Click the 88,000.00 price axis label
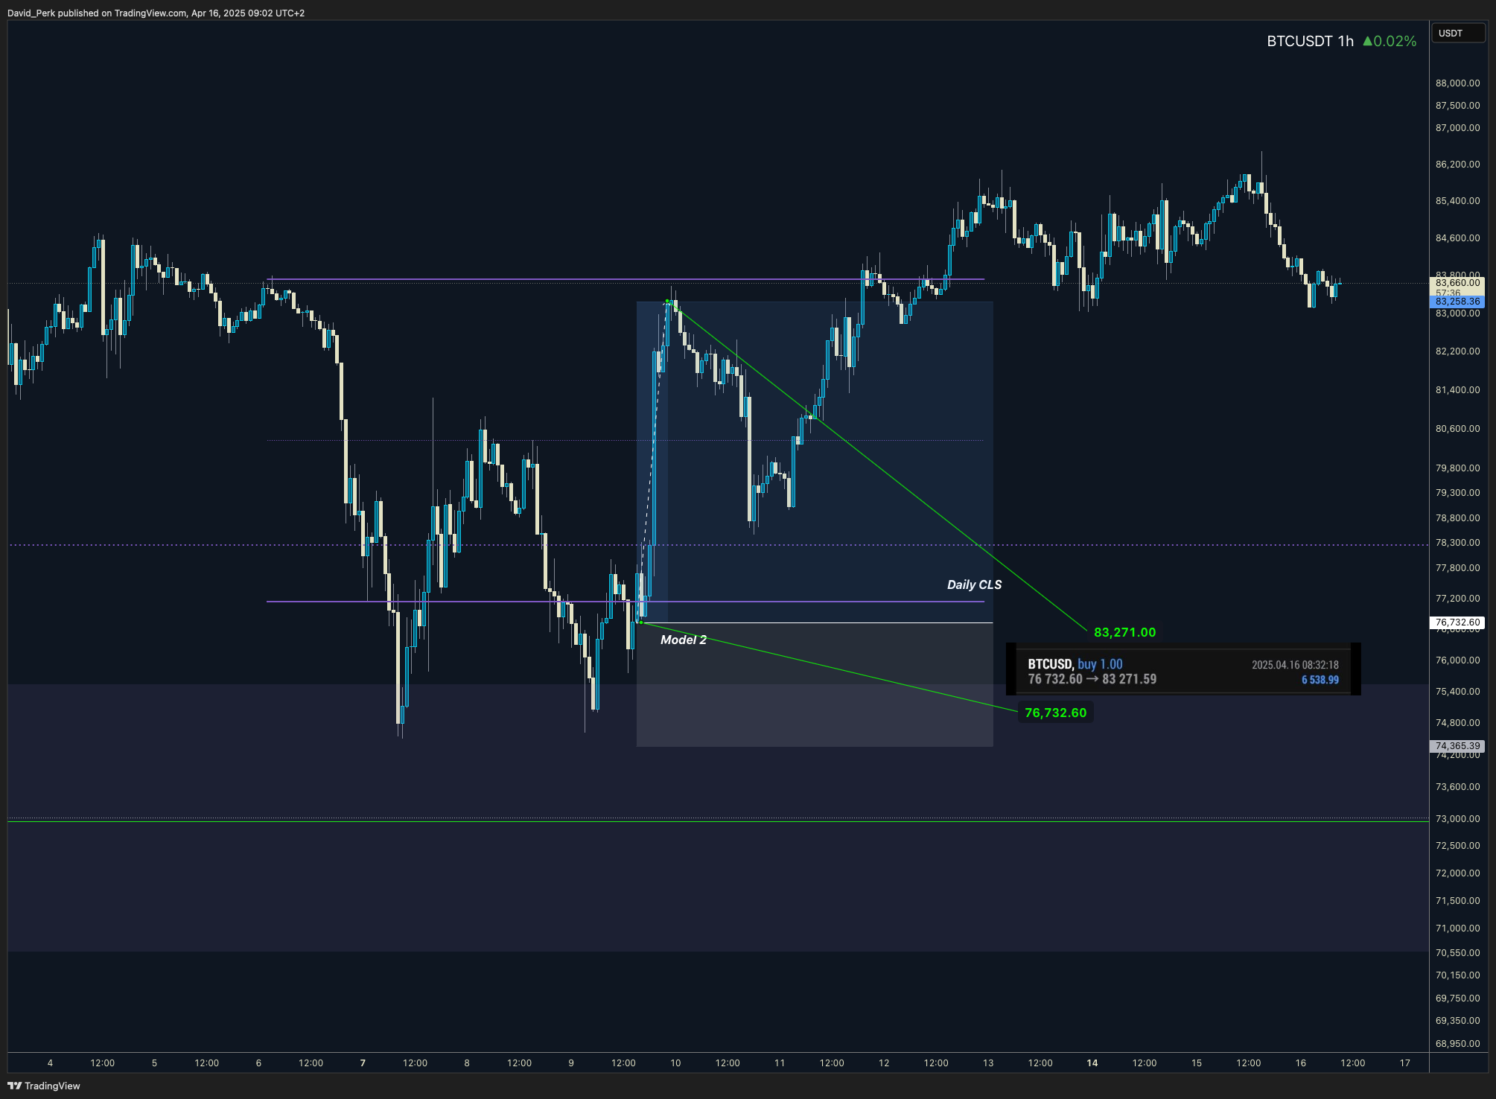Image resolution: width=1496 pixels, height=1099 pixels. [1457, 83]
